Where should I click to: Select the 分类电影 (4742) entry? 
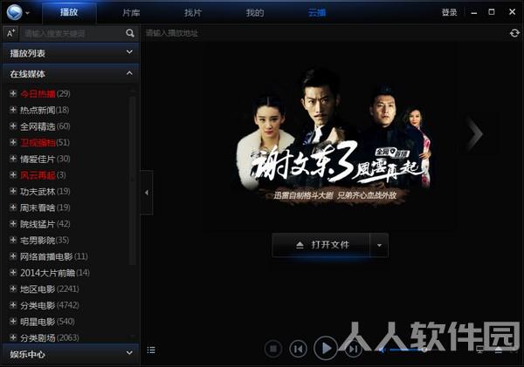[x=50, y=305]
